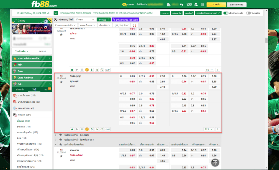Open the user profile icon in header
This screenshot has height=170, width=279.
pyautogui.click(x=196, y=4)
